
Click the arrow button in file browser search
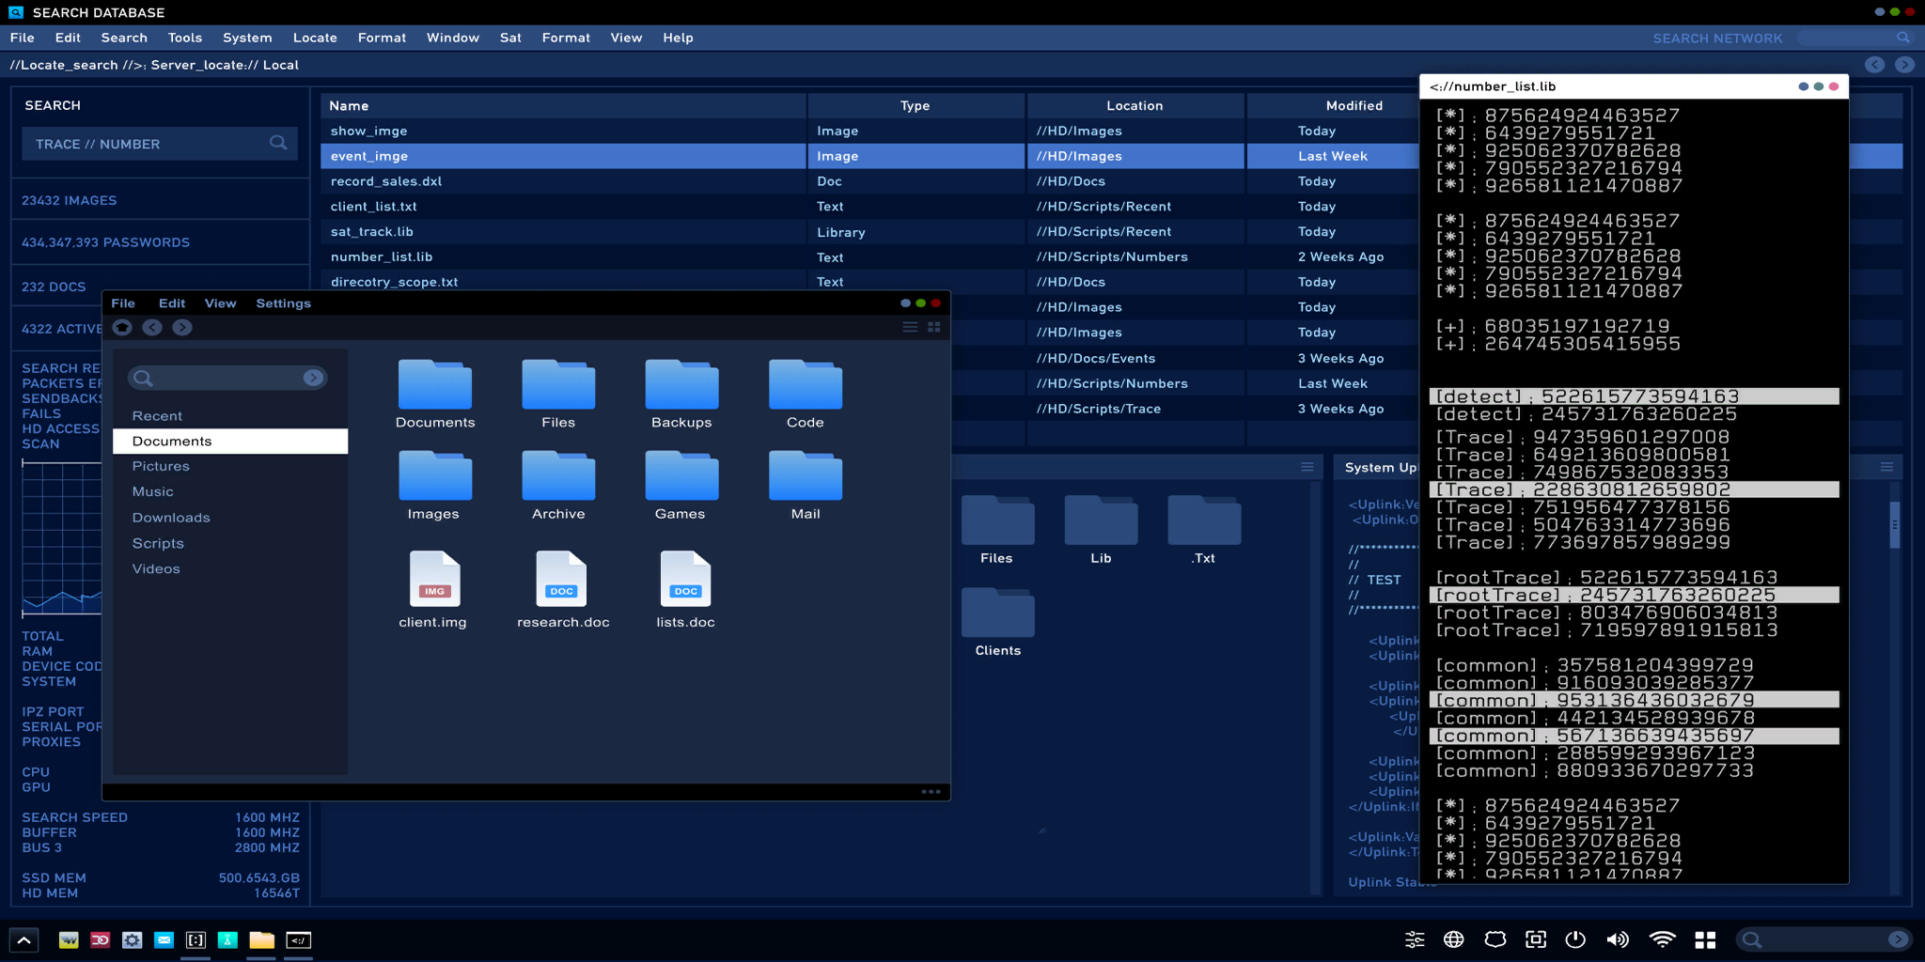pos(313,378)
